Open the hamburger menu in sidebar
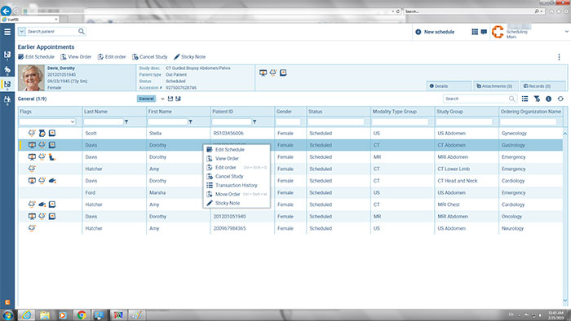This screenshot has height=321, width=571. pyautogui.click(x=7, y=32)
